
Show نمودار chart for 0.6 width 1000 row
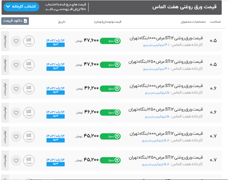[x=29, y=89]
